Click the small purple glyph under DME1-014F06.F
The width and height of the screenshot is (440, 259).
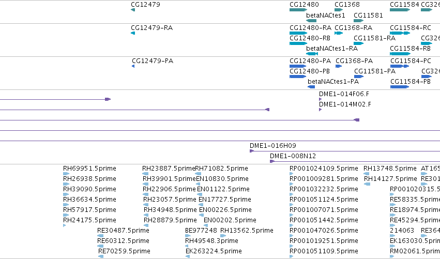coord(320,99)
